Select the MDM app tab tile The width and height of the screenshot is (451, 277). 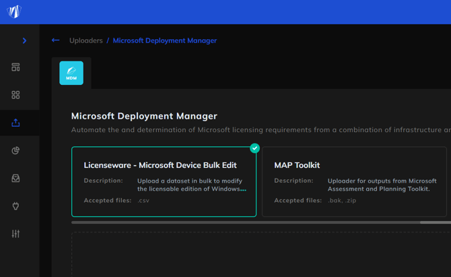click(71, 73)
